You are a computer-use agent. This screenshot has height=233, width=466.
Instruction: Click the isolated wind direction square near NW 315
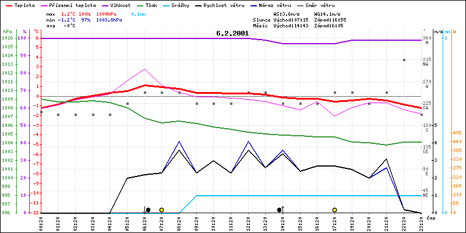point(404,60)
